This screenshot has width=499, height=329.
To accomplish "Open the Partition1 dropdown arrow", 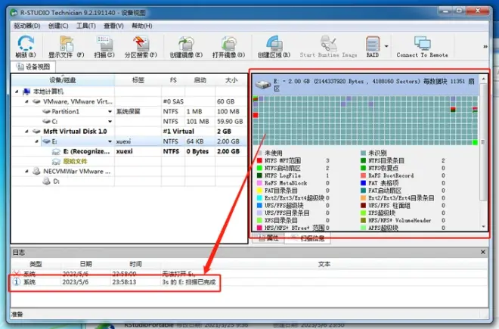I will point(110,111).
